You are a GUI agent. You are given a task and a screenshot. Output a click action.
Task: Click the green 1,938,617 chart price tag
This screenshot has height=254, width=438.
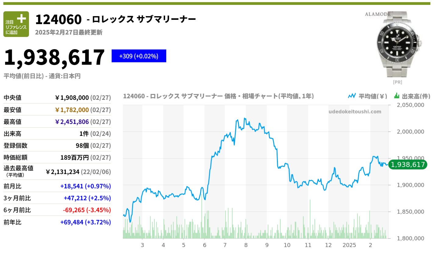408,165
